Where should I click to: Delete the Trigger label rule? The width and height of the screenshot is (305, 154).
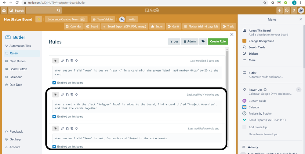coord(72,95)
